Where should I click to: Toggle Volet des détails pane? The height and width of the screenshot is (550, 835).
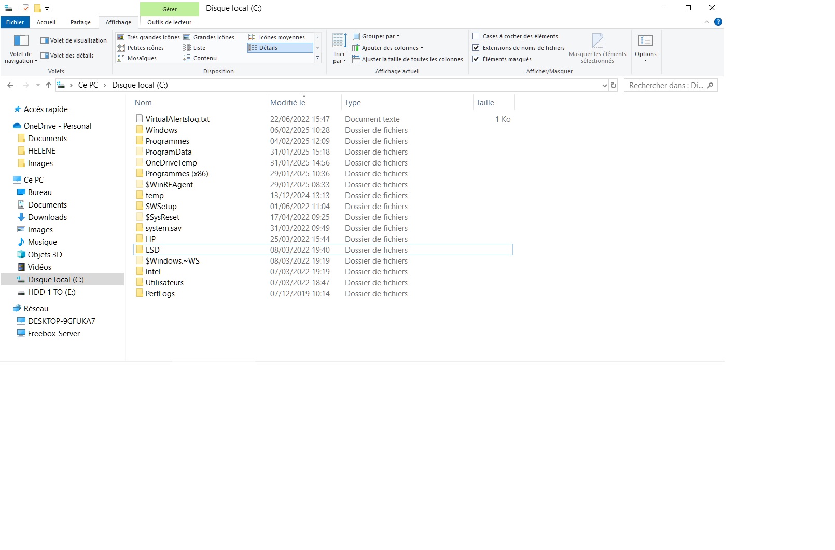pyautogui.click(x=67, y=56)
